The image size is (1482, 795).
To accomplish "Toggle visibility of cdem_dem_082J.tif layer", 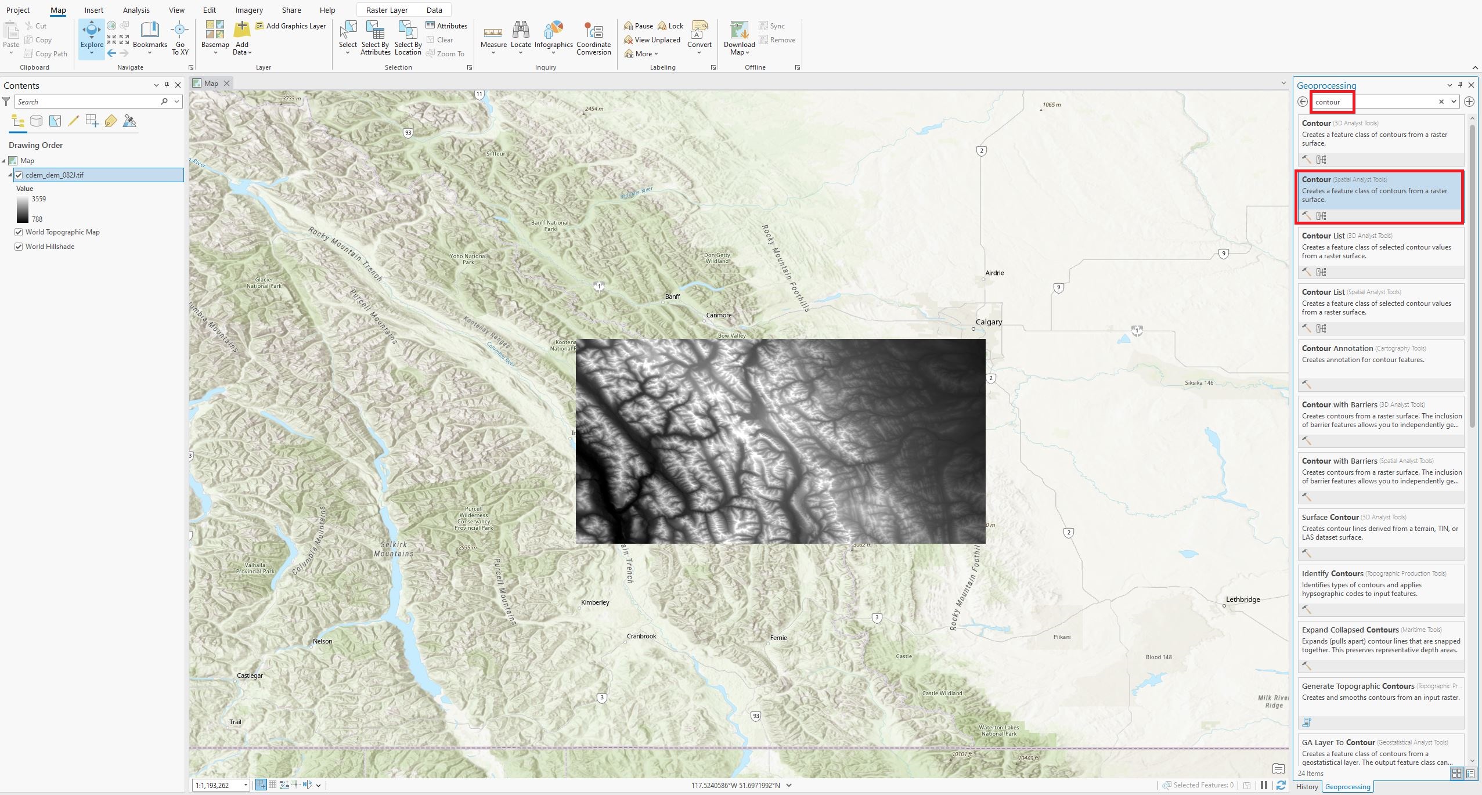I will 19,175.
